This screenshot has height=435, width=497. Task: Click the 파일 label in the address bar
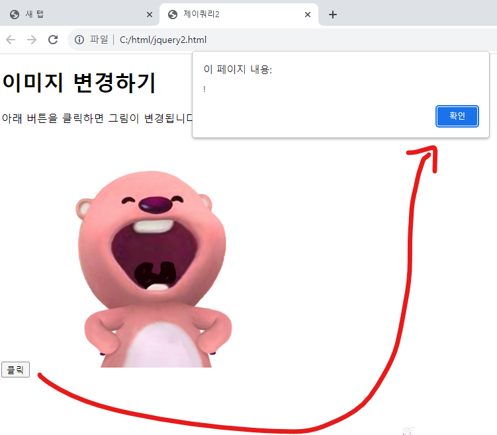(99, 40)
